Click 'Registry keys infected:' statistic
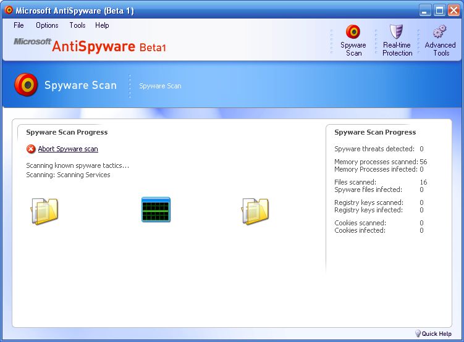 point(368,210)
